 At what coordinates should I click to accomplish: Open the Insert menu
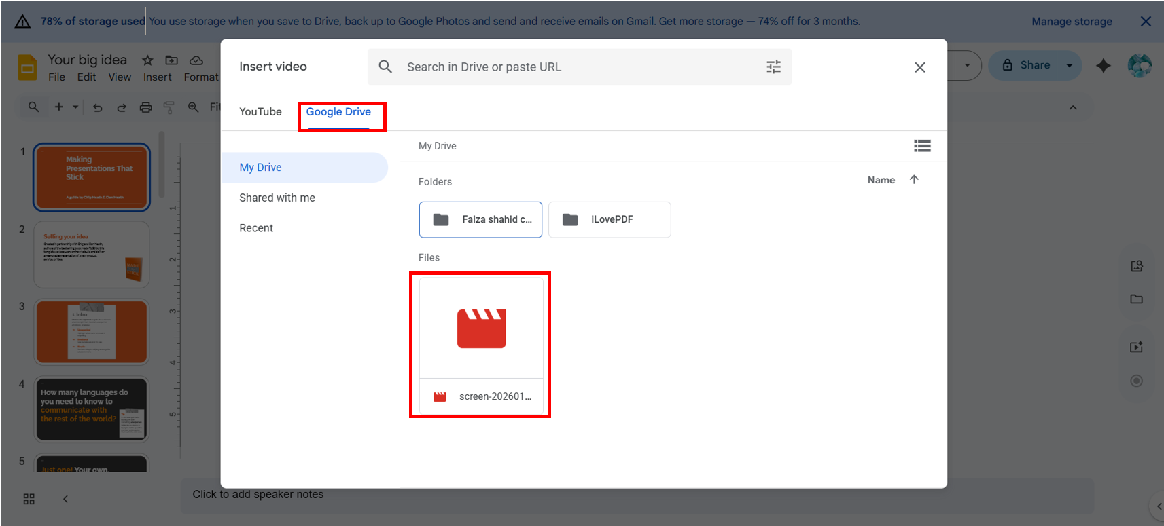pos(157,77)
